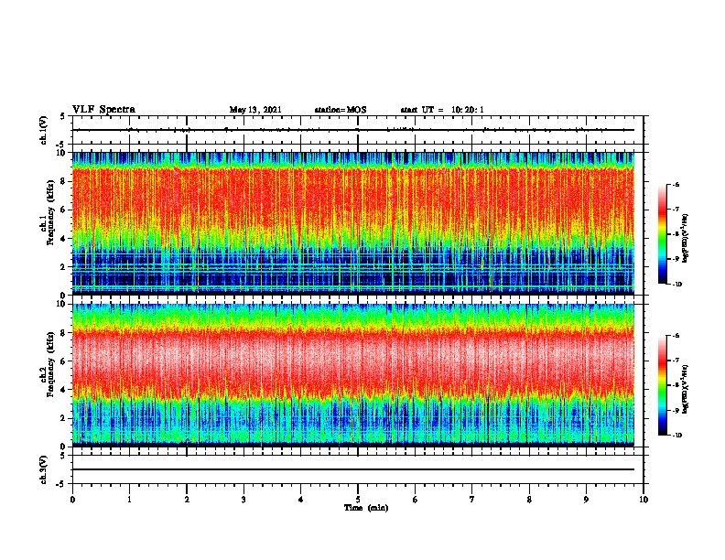Screen dimensions: 725x560
Task: Click the "start UT = 10:20: 1" text
Action: (x=442, y=110)
